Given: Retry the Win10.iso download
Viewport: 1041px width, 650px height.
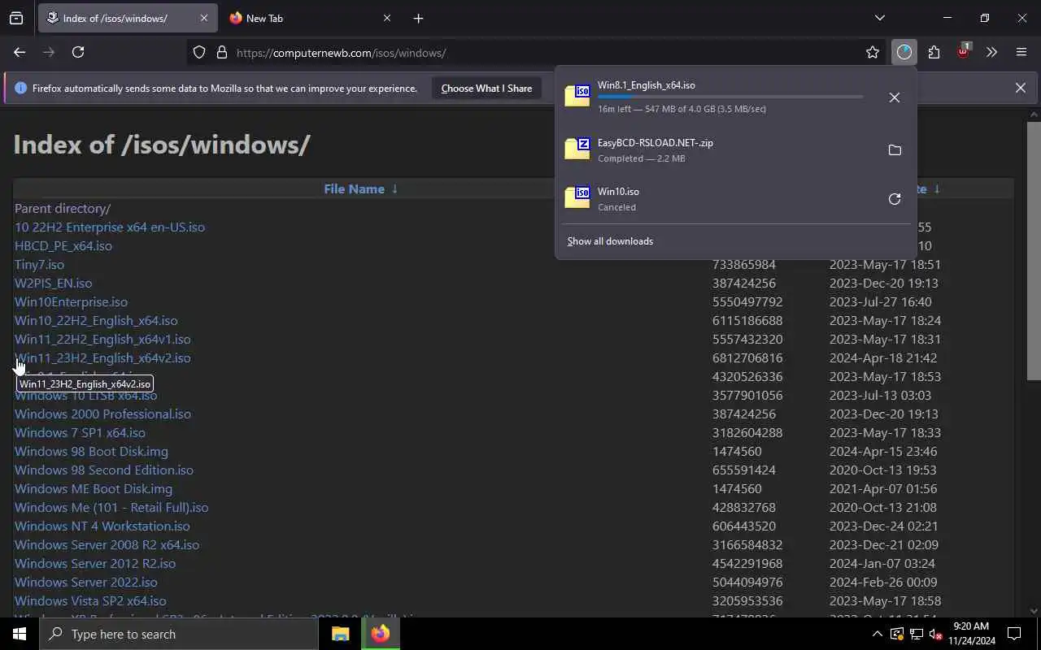Looking at the screenshot, I should click(894, 199).
